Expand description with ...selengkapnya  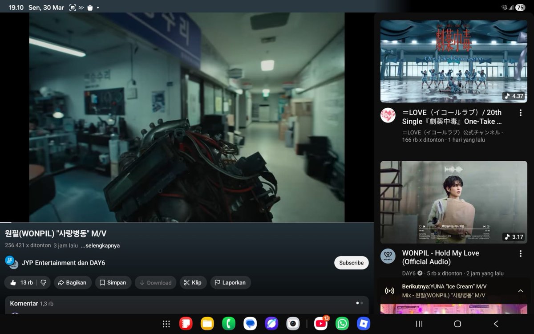click(x=100, y=245)
